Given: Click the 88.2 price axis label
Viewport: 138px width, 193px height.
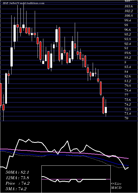Looking at the screenshot, I should click(x=128, y=58).
